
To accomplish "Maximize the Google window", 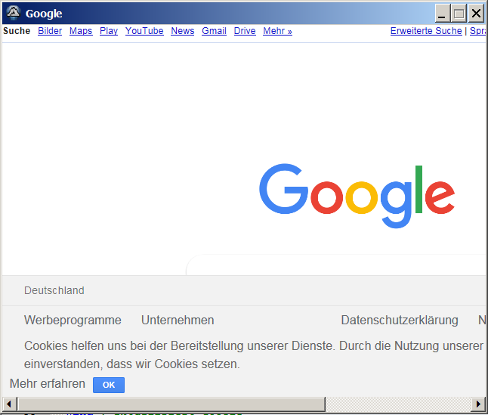I will tap(459, 14).
